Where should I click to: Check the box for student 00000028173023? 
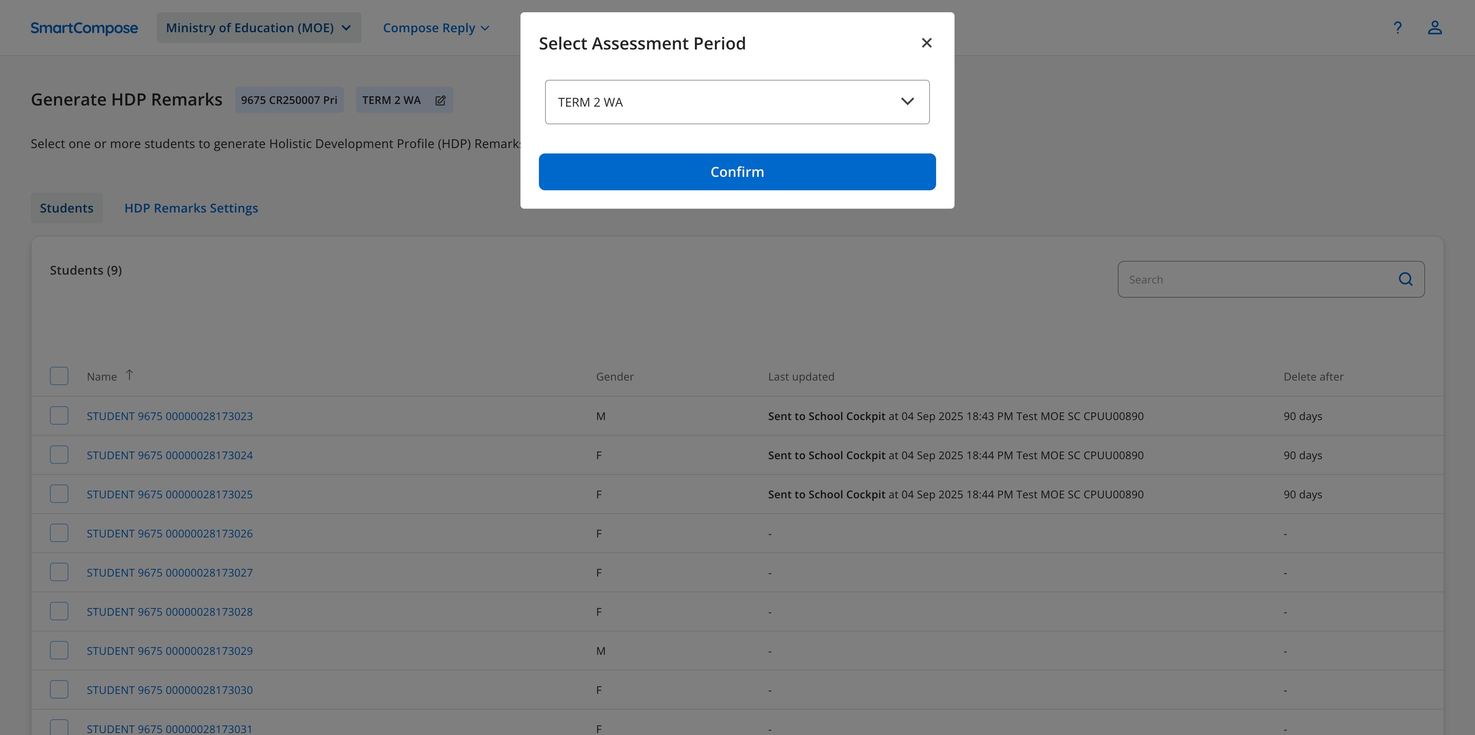pyautogui.click(x=59, y=415)
